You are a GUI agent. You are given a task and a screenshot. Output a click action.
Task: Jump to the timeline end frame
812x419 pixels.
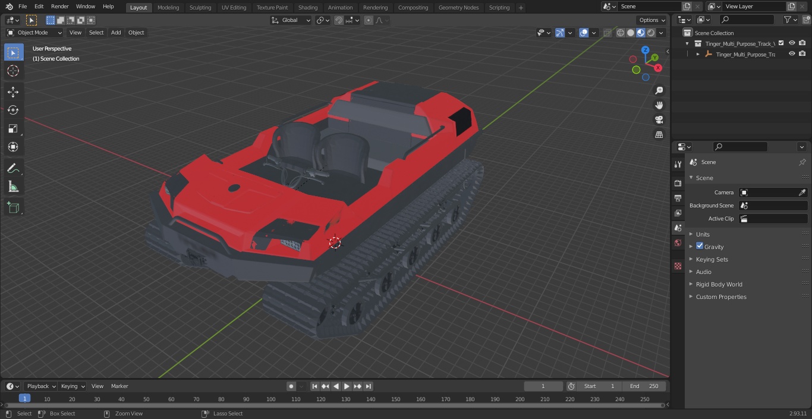(369, 386)
